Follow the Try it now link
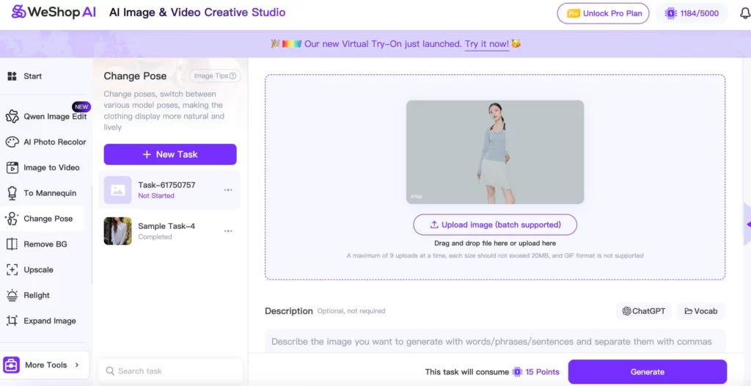751x386 pixels. (487, 44)
